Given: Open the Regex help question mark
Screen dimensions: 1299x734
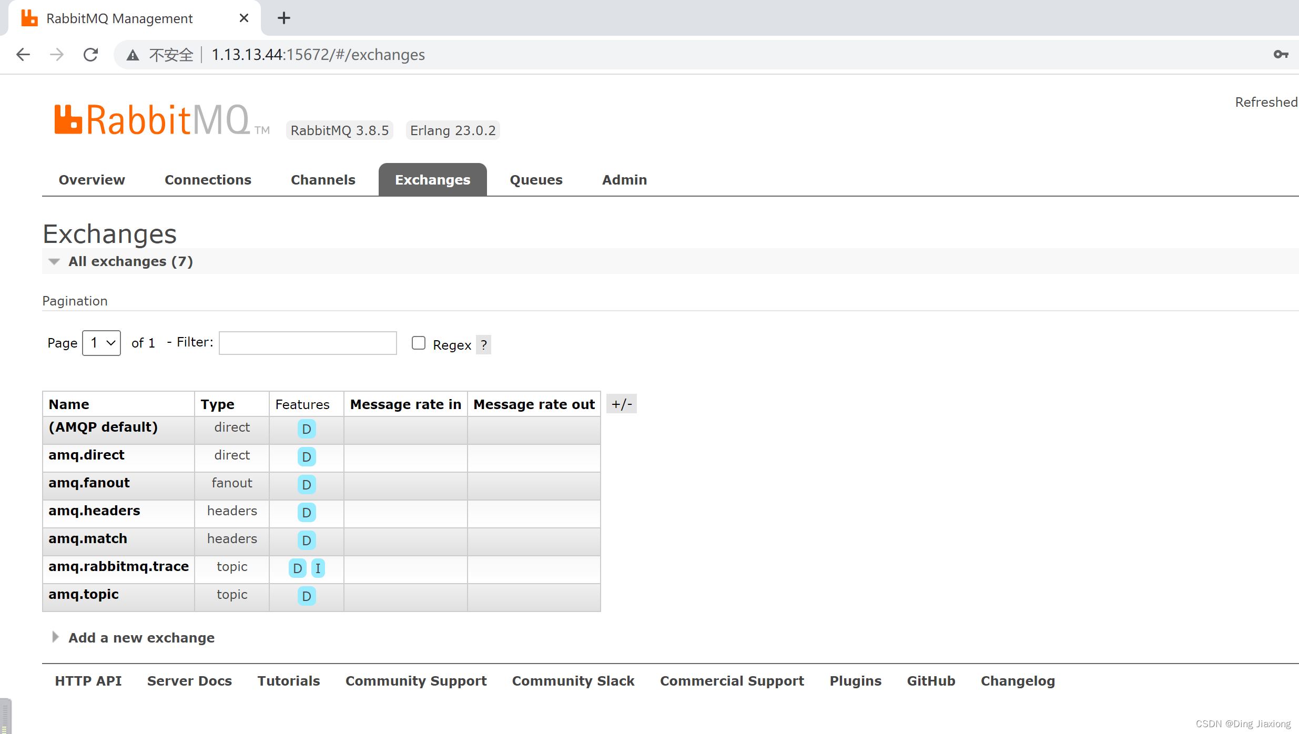Looking at the screenshot, I should coord(483,344).
